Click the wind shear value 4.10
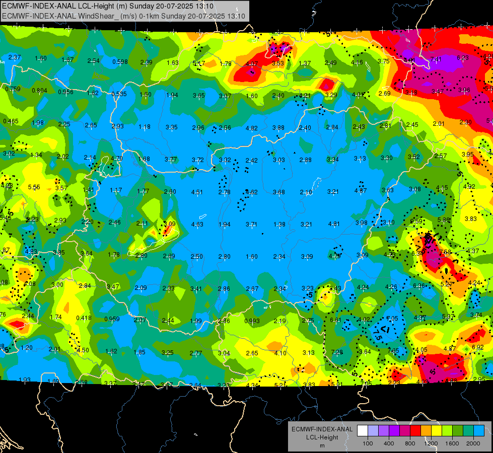Screen dimensions: 493x453 tap(280, 353)
